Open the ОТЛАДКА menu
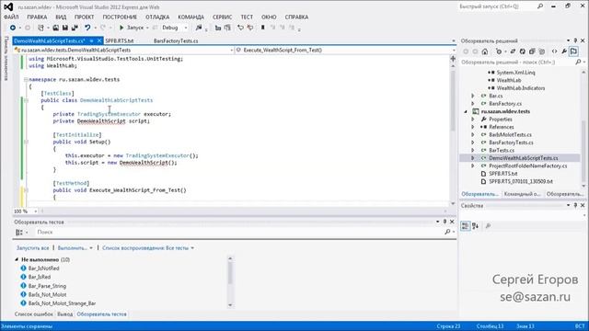The height and width of the screenshot is (331, 589). [x=157, y=17]
